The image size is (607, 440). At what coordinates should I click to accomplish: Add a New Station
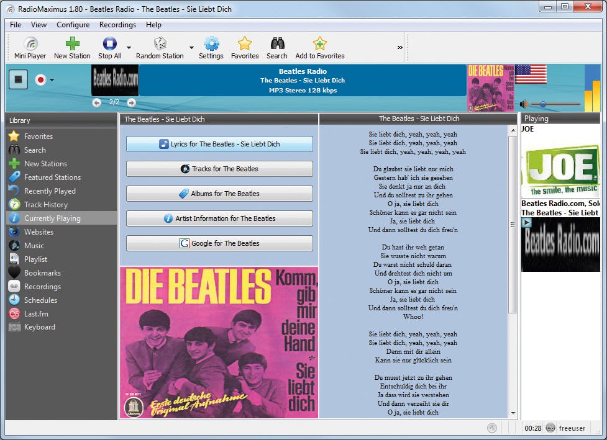click(x=72, y=48)
